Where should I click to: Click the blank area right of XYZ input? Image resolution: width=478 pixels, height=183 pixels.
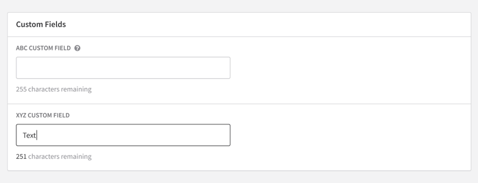point(351,135)
